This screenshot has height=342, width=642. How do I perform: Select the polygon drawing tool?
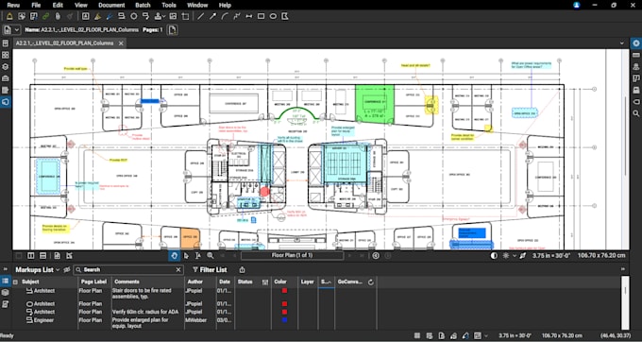click(285, 16)
